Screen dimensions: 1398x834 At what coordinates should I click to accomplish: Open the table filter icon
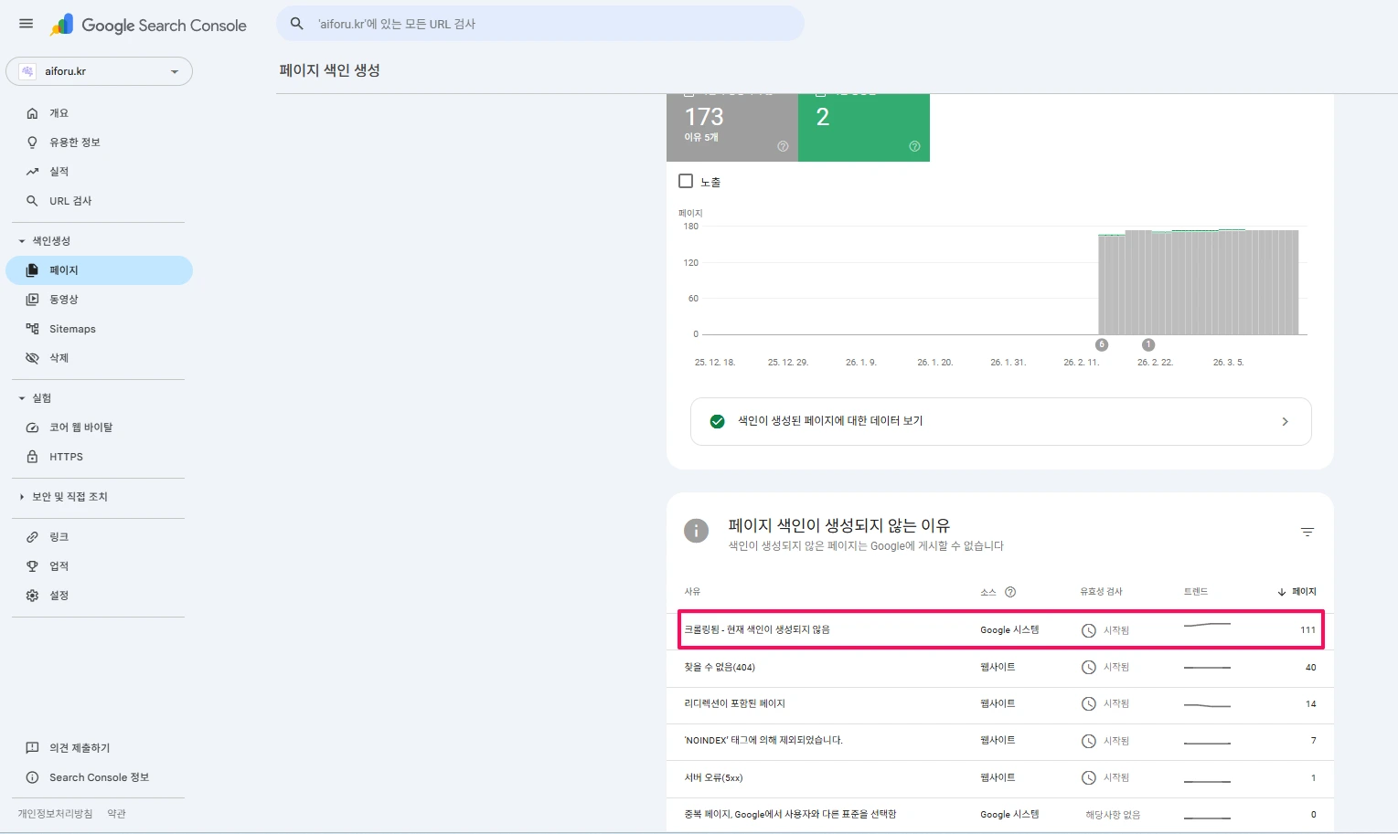pos(1307,532)
